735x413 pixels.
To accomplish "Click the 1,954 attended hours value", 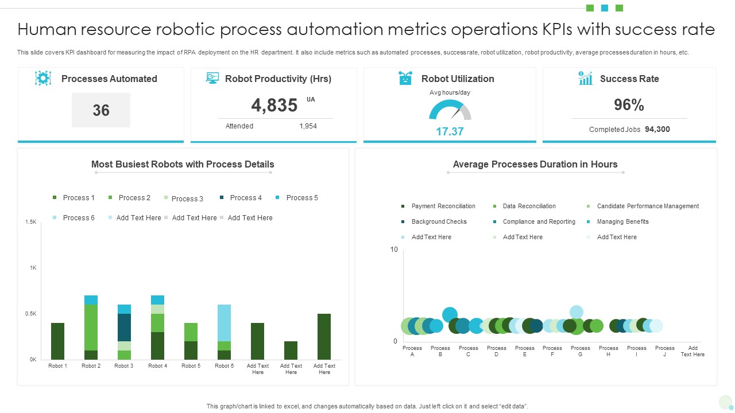I will pyautogui.click(x=308, y=126).
